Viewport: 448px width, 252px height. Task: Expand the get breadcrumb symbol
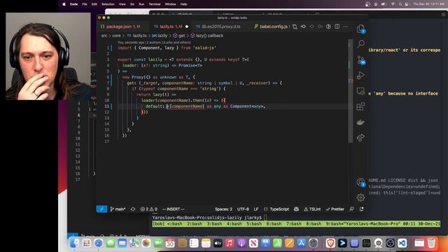click(x=179, y=36)
